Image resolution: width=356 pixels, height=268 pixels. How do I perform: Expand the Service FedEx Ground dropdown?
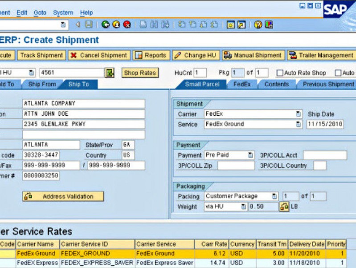point(299,124)
